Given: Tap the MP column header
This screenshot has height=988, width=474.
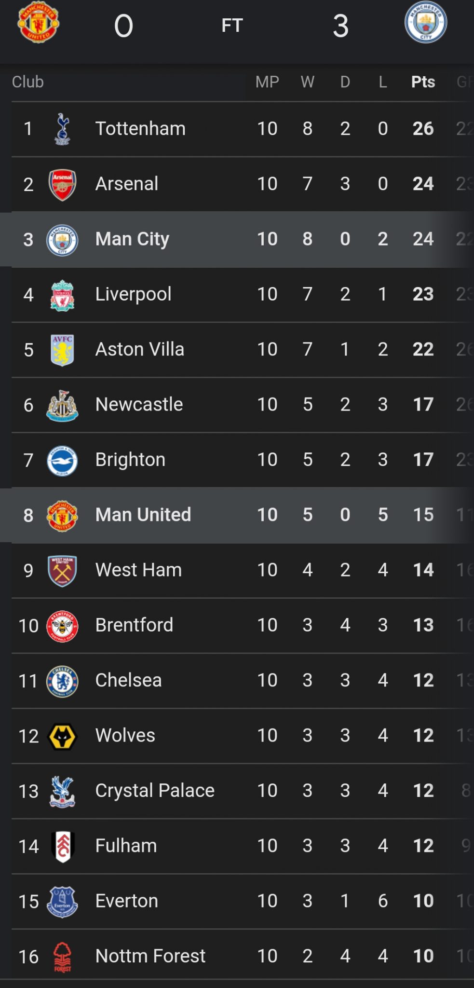Looking at the screenshot, I should coord(267,82).
